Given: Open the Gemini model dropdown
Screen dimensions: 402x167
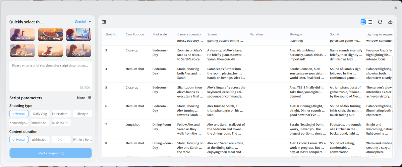Looking at the screenshot, I should click(x=83, y=22).
